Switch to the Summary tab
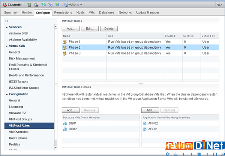225x156 pixels. point(11,13)
